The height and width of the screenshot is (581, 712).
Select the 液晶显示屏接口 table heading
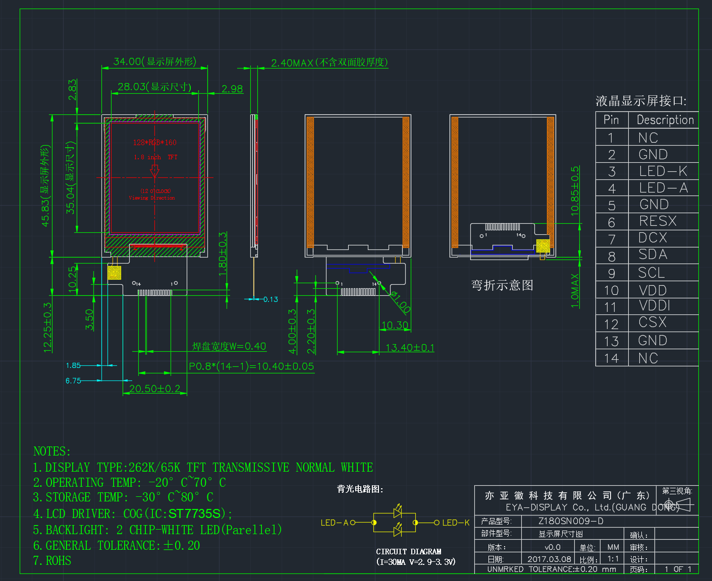coord(641,101)
